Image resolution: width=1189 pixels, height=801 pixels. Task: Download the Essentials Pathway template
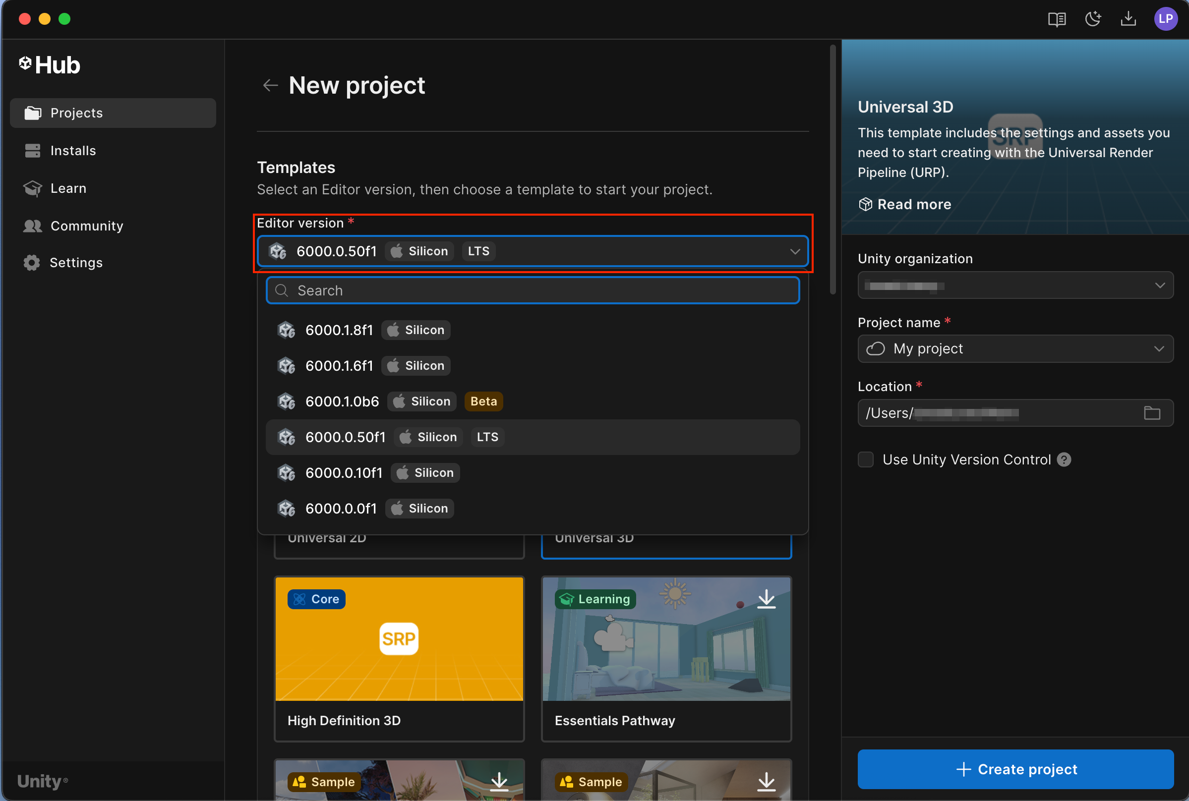pos(766,599)
